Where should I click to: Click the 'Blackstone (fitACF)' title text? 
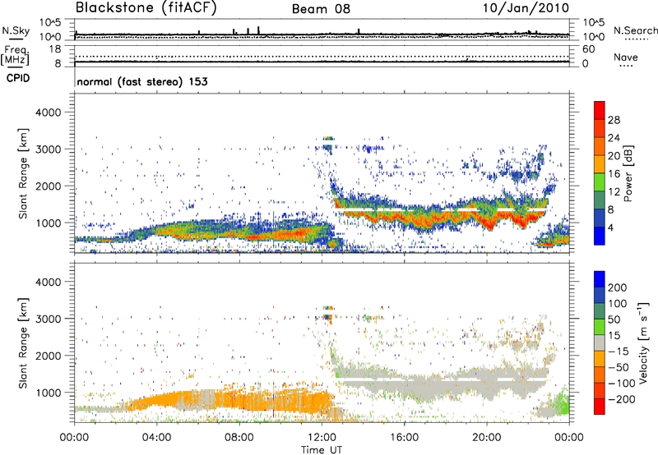click(x=146, y=8)
